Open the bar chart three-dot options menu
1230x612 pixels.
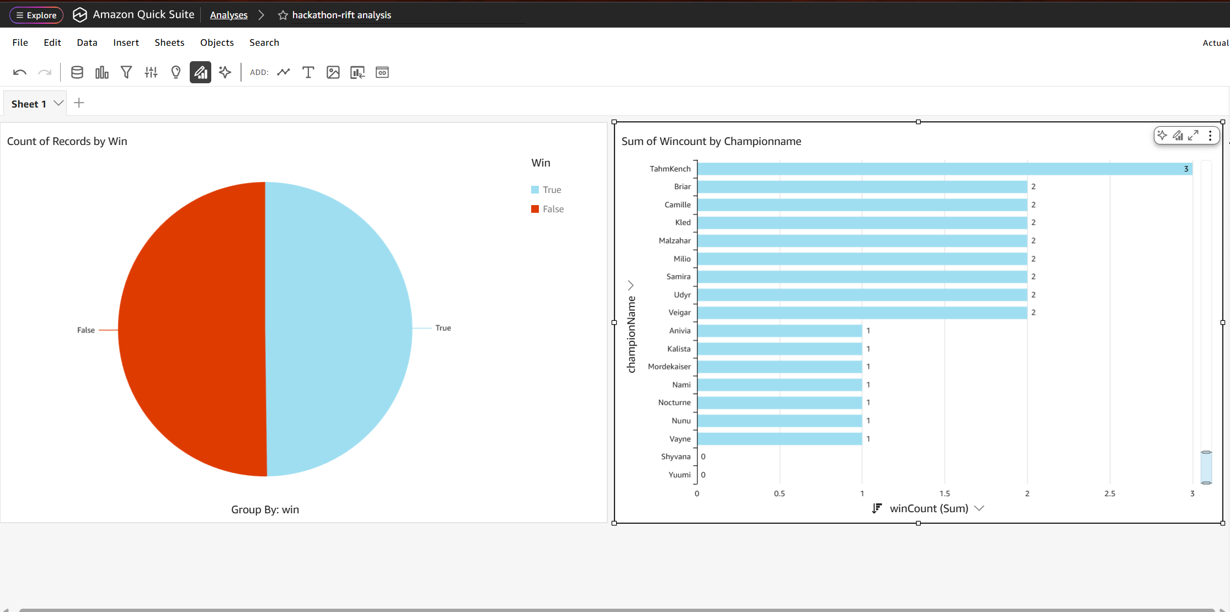(x=1210, y=136)
